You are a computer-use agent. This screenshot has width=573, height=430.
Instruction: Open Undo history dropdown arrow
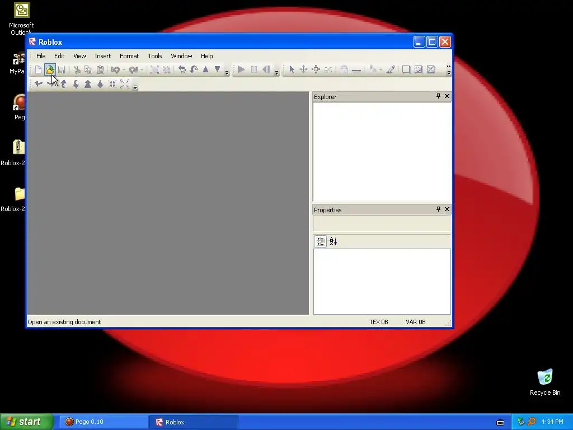(124, 69)
